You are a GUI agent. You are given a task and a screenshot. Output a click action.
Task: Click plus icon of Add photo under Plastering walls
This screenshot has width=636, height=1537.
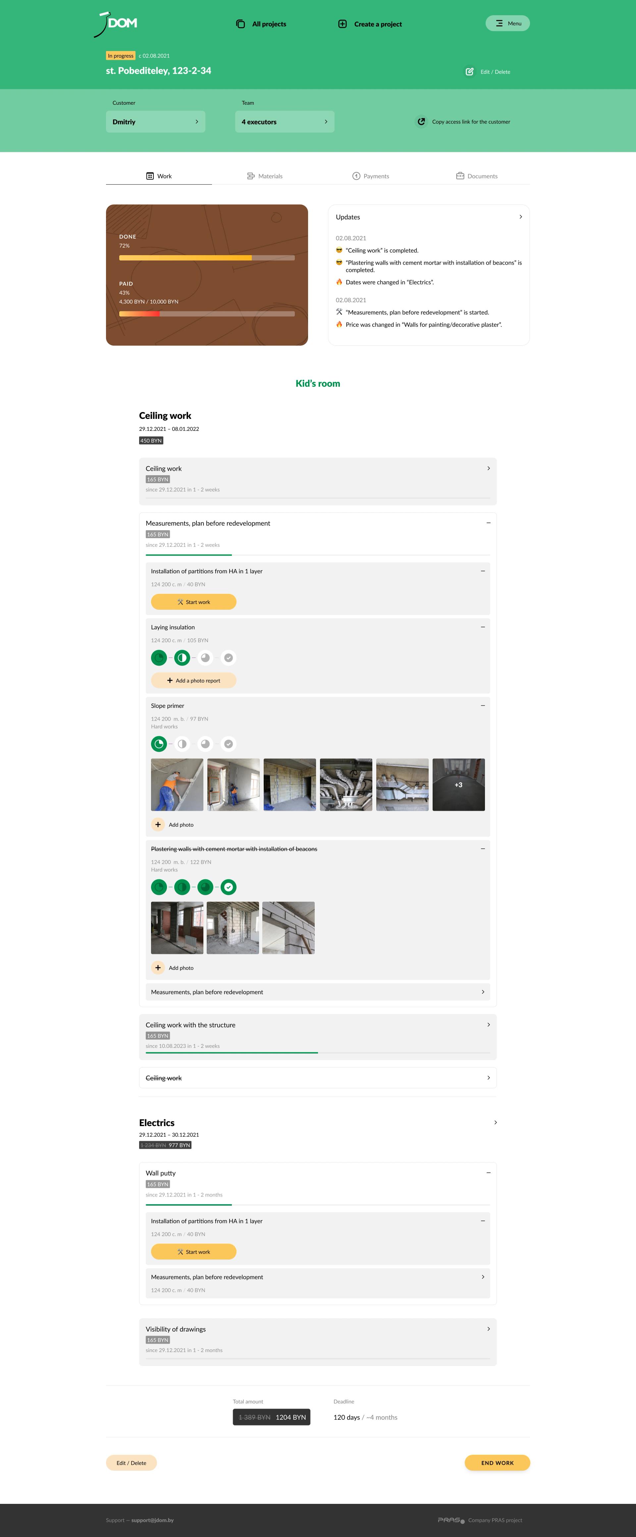(157, 968)
